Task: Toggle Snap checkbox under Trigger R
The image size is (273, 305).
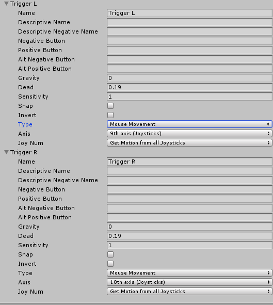Action: (110, 254)
